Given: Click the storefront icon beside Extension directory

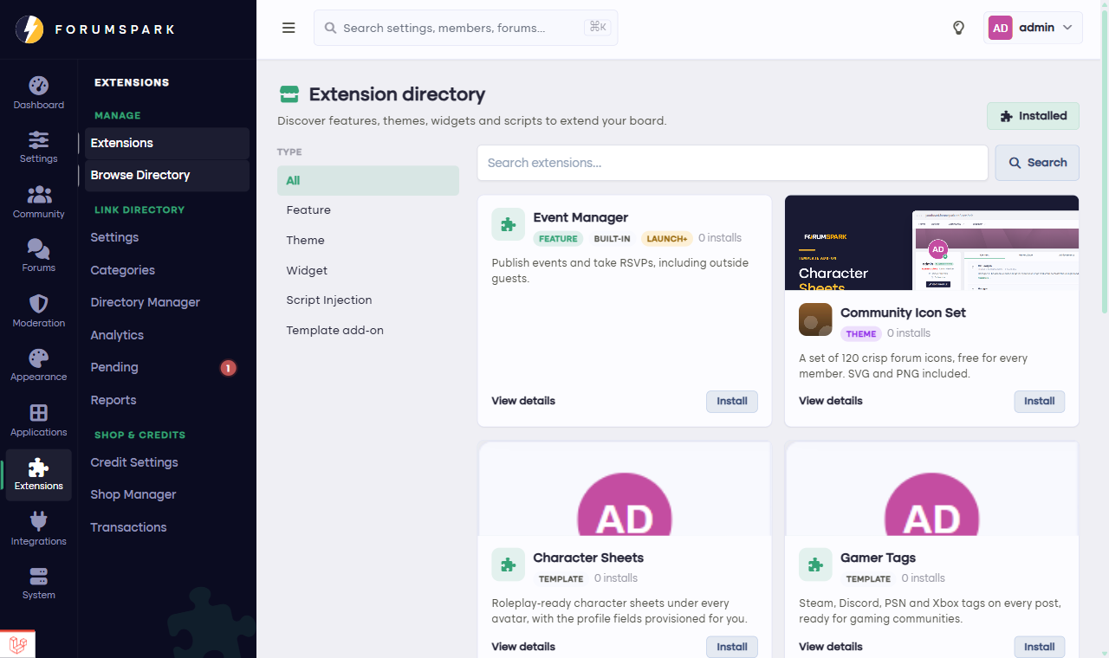Looking at the screenshot, I should click(289, 94).
